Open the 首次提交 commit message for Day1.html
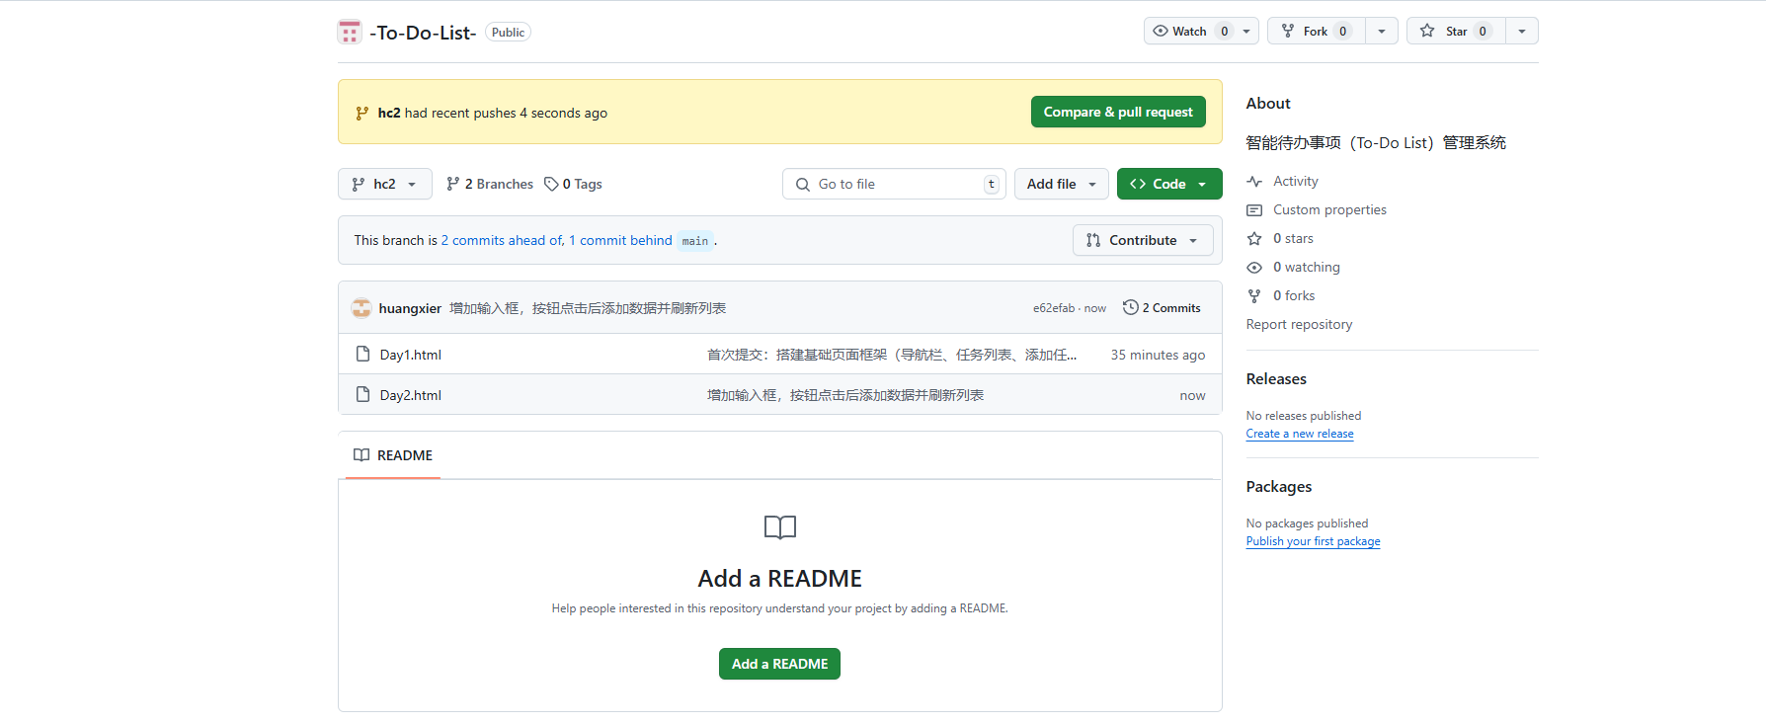 point(892,355)
